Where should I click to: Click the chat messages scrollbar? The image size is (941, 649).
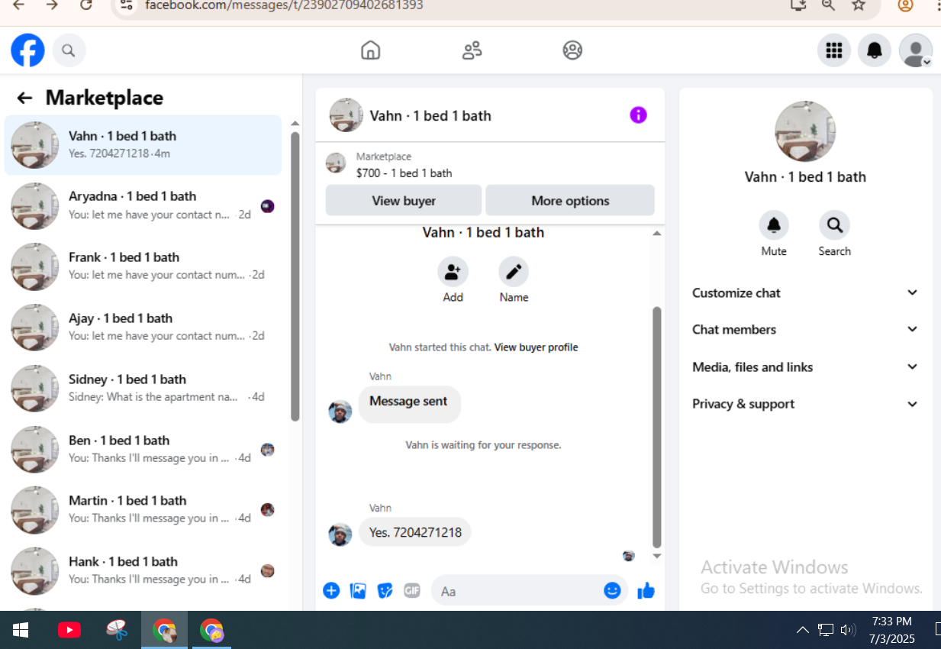(x=656, y=428)
